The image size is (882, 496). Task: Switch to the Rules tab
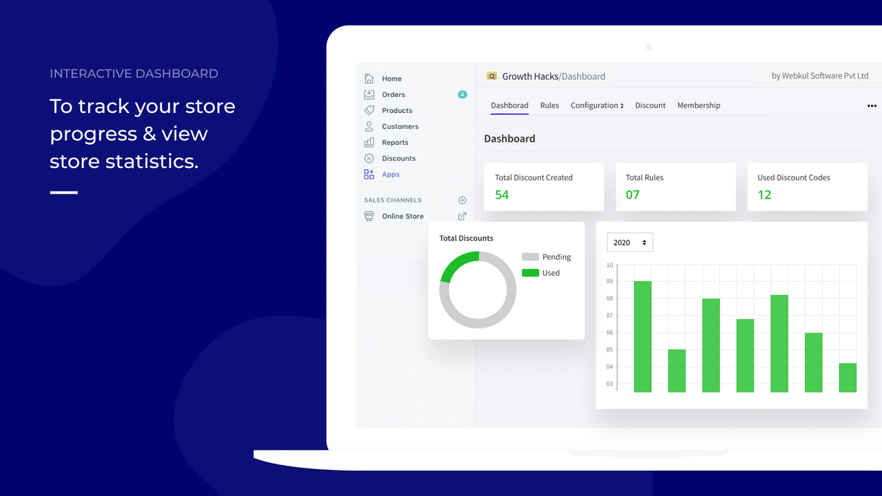[549, 105]
